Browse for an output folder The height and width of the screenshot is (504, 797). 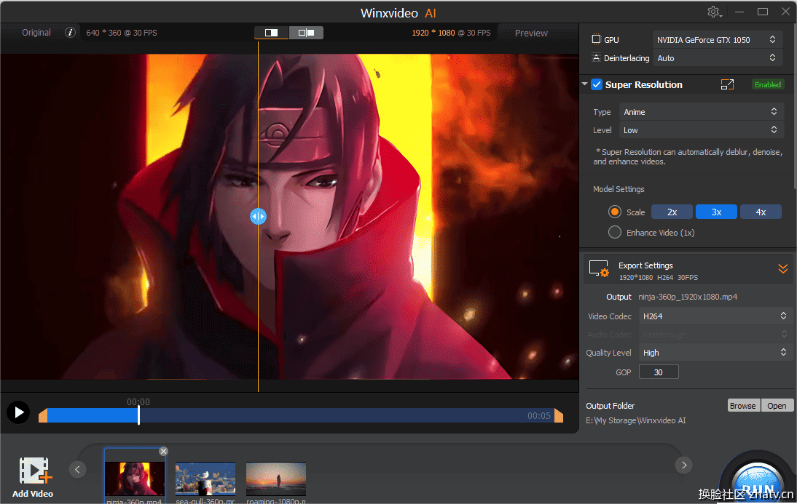[742, 406]
